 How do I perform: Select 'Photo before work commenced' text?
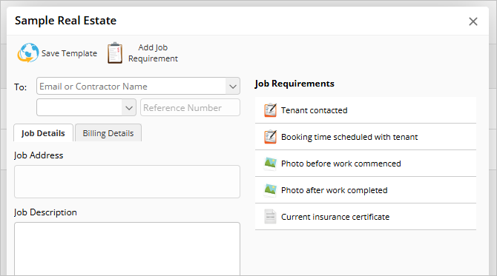[x=341, y=164]
